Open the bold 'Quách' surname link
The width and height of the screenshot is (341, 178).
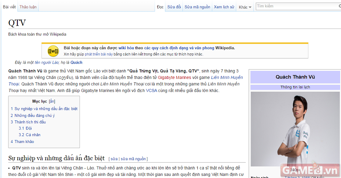[76, 62]
